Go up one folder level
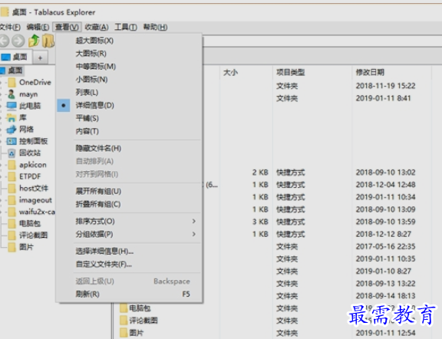Image resolution: width=442 pixels, height=339 pixels. [x=34, y=41]
